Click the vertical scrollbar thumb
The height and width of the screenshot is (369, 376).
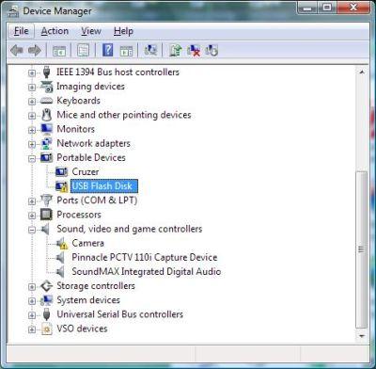tap(361, 249)
